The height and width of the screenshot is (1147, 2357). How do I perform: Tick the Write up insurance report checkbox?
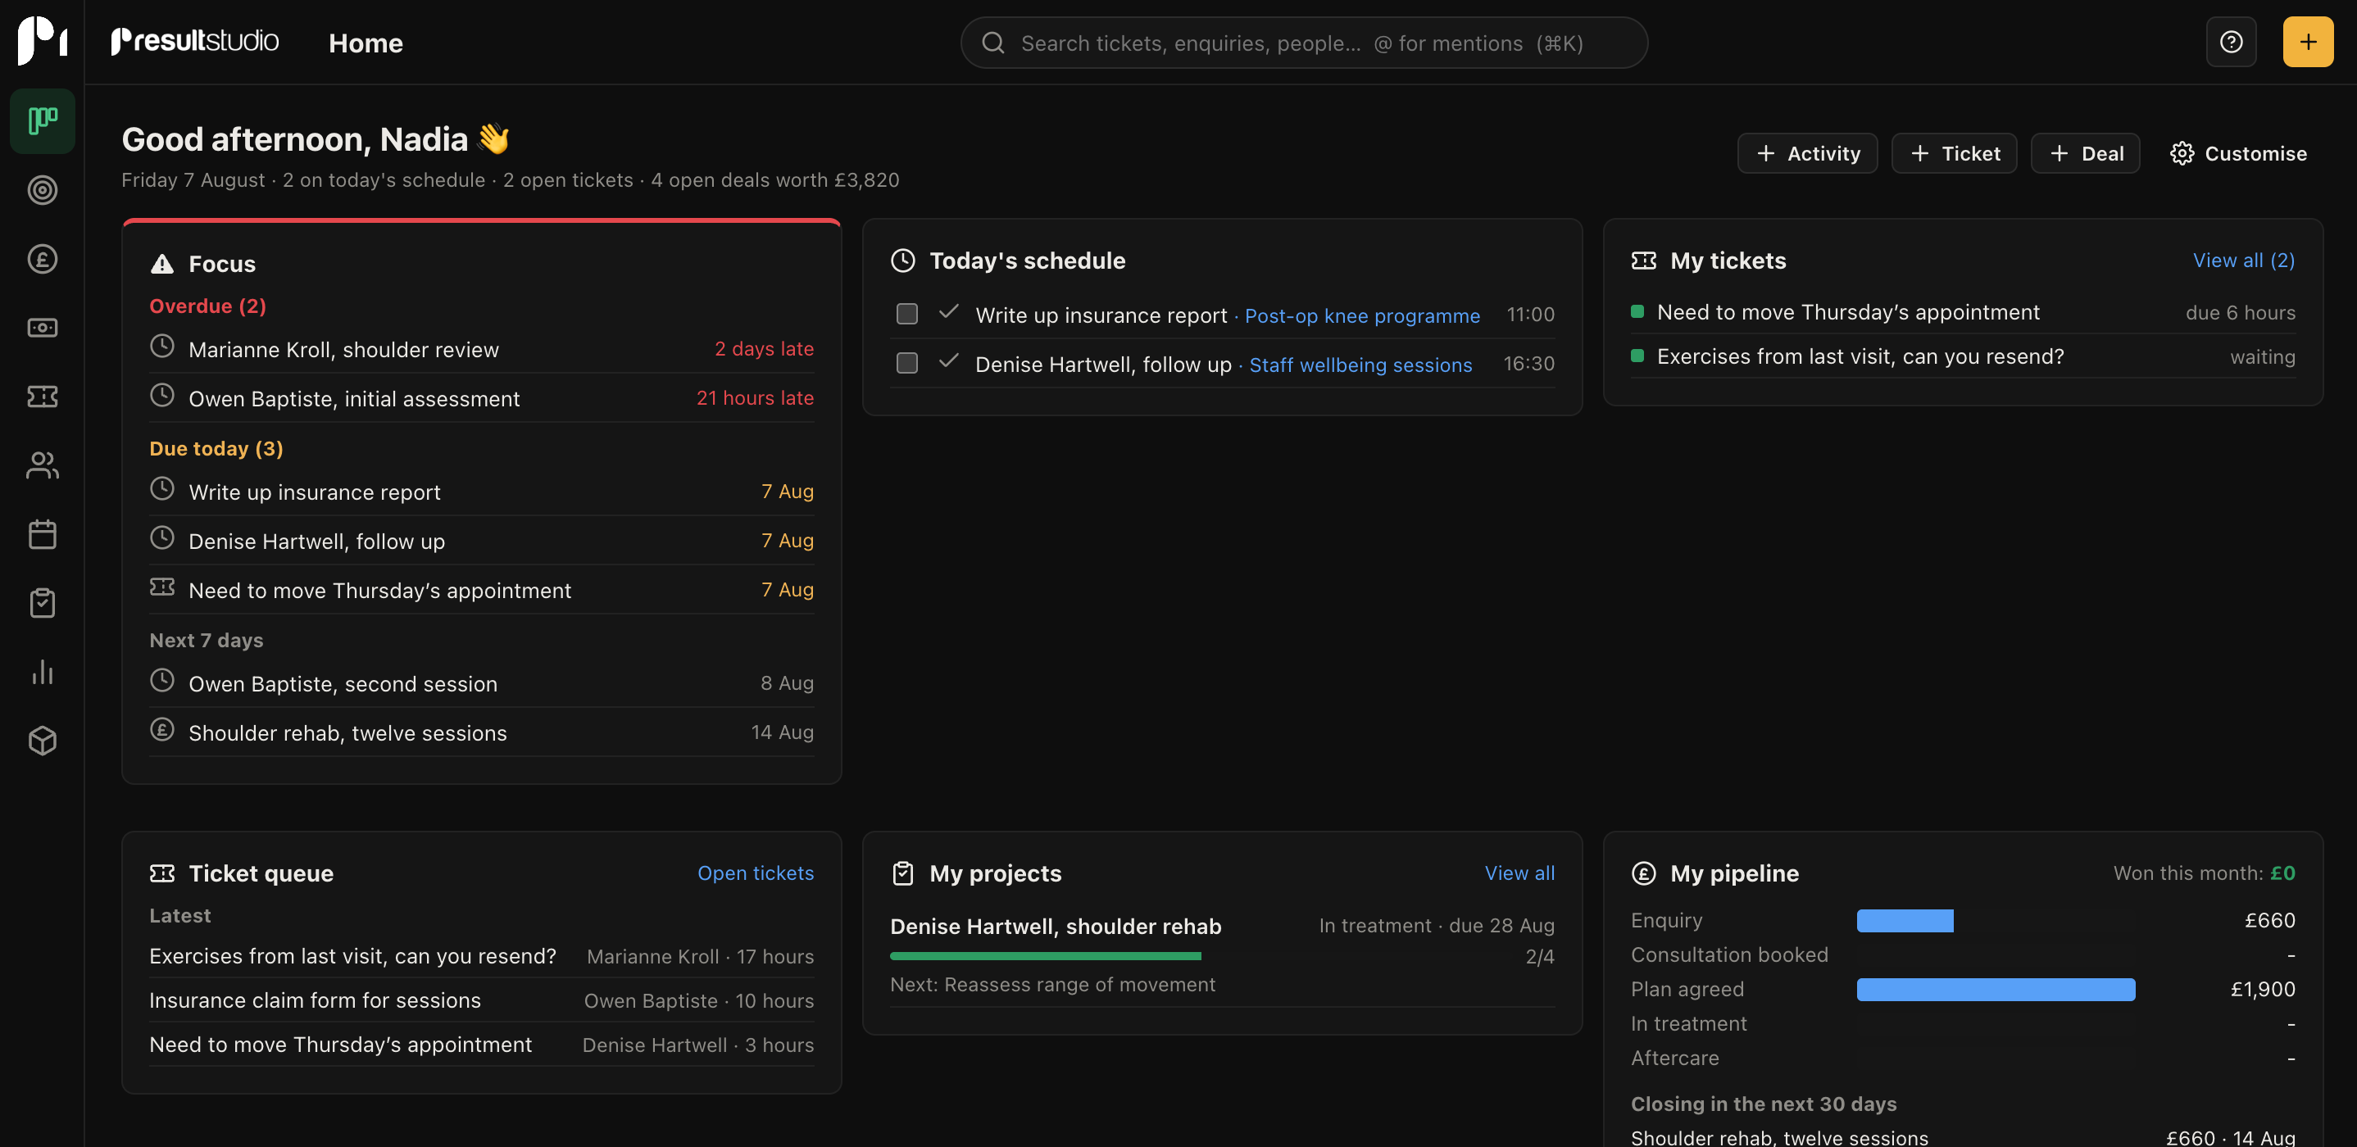pos(906,314)
